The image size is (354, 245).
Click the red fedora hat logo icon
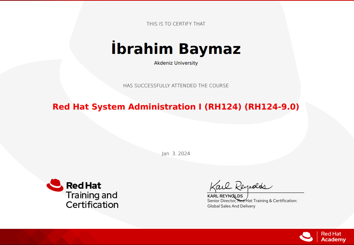pos(55,184)
